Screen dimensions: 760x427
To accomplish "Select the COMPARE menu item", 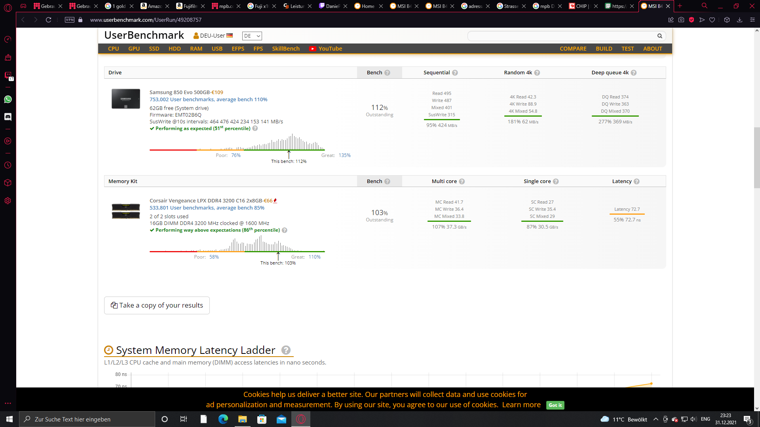I will [x=573, y=49].
